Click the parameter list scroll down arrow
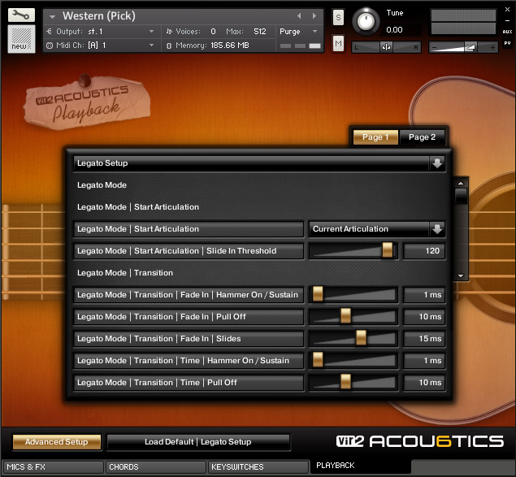 click(x=461, y=275)
